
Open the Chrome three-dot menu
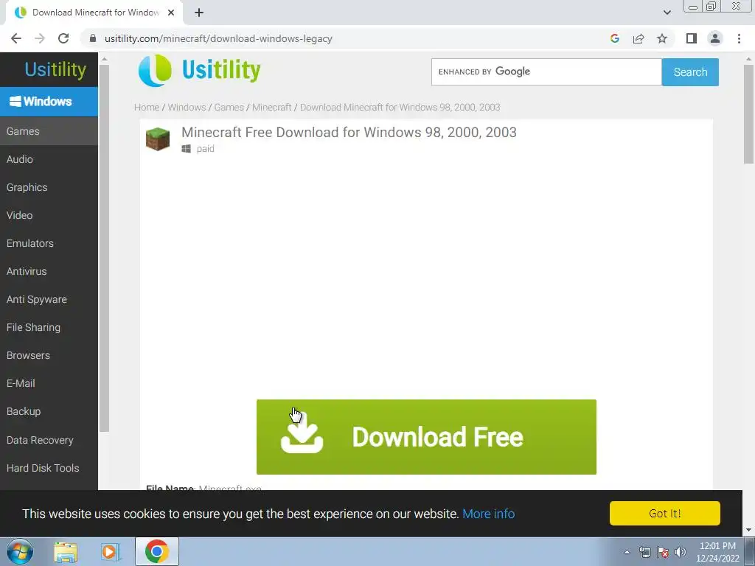(x=739, y=38)
